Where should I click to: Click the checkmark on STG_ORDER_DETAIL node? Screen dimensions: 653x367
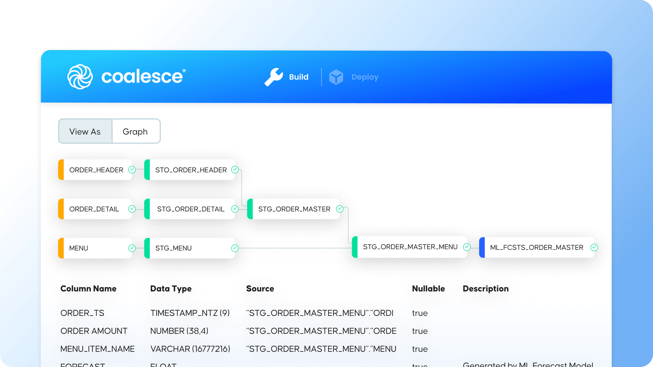(234, 209)
